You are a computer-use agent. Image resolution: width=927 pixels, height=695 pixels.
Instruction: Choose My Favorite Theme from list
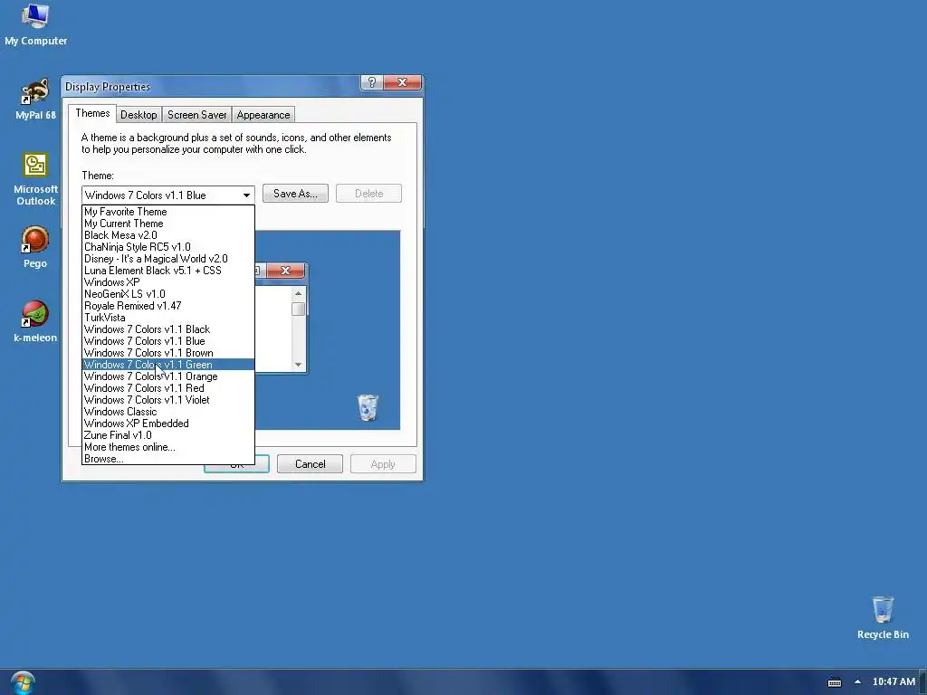click(167, 212)
